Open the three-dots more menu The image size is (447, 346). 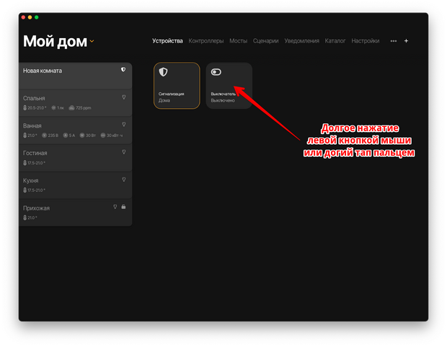(393, 41)
